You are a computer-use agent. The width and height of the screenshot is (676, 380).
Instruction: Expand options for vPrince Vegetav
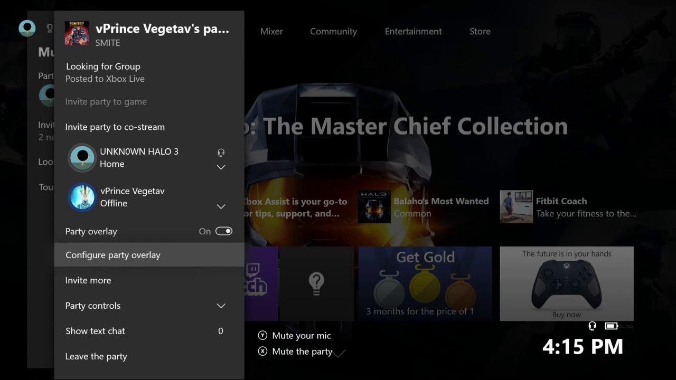click(x=221, y=206)
